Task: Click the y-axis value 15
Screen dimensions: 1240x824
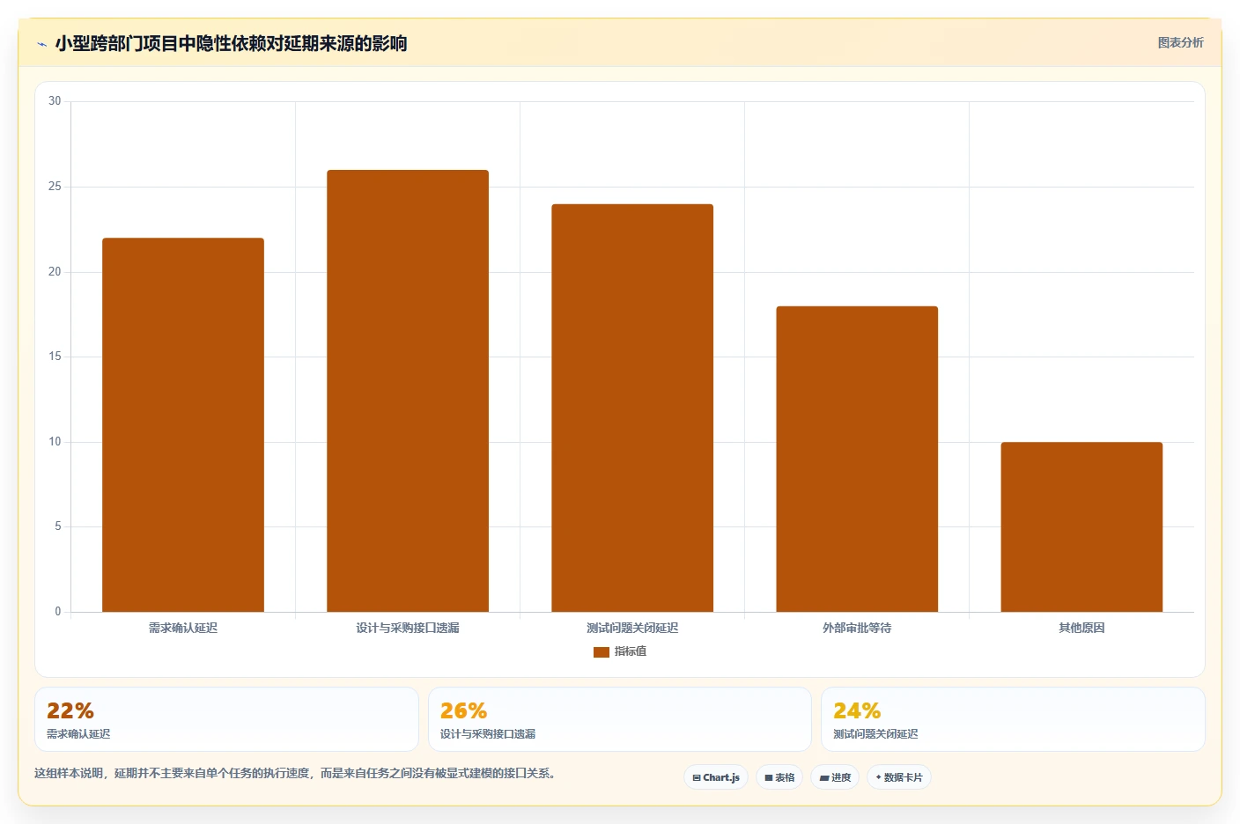Action: pyautogui.click(x=55, y=357)
